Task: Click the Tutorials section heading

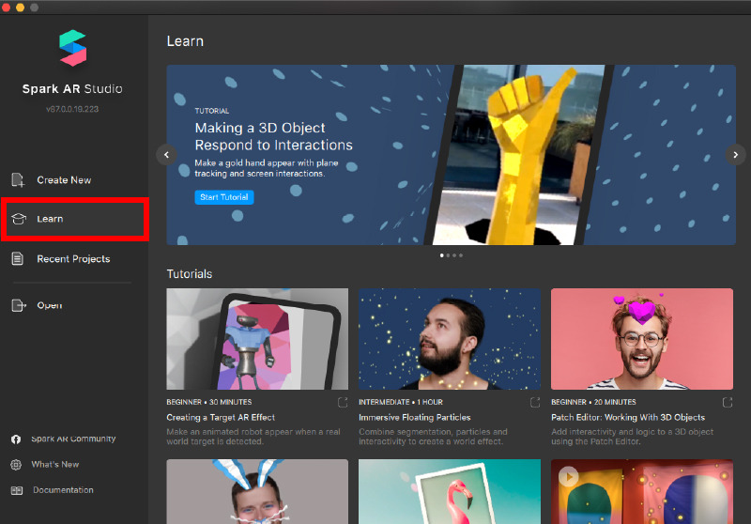Action: 190,274
